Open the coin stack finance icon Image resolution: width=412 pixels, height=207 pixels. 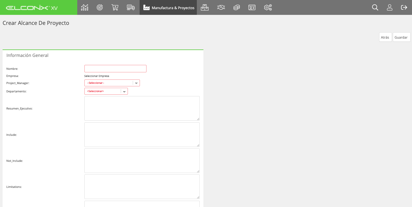pos(237,7)
